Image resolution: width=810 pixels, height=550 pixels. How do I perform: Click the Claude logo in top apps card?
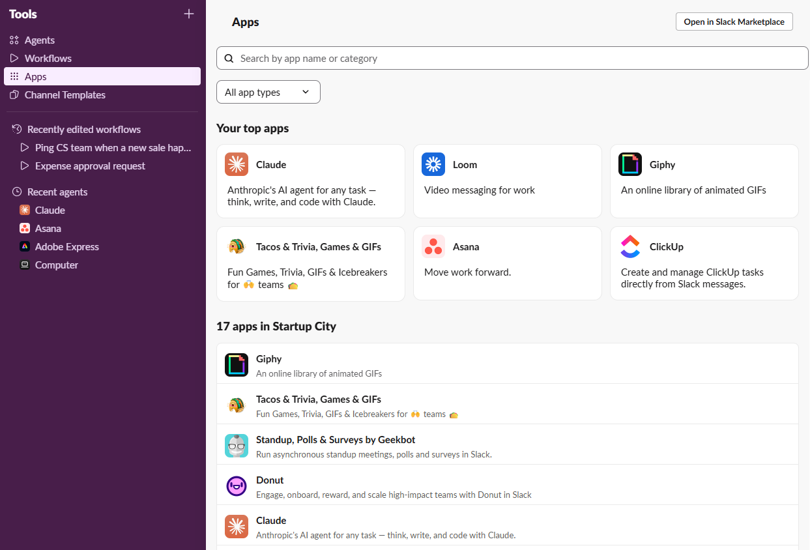[237, 164]
